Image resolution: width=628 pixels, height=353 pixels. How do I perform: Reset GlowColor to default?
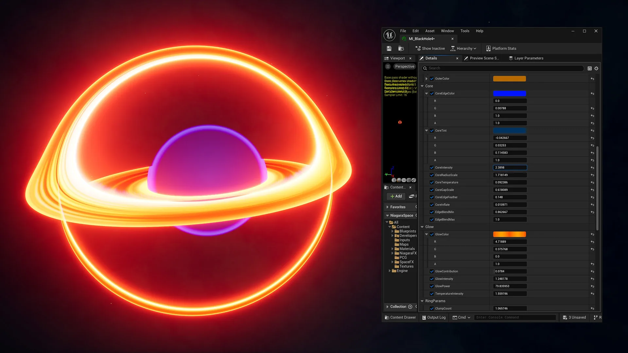tap(592, 234)
